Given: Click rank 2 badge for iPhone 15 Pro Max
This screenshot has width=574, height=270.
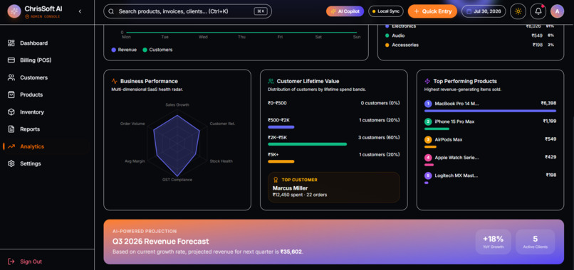Looking at the screenshot, I should tap(428, 121).
